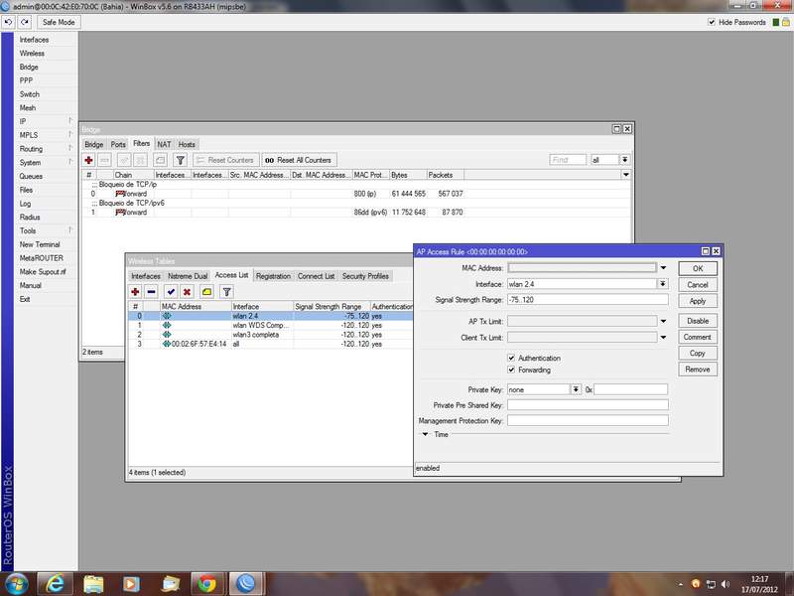The height and width of the screenshot is (596, 794).
Task: Toggle the Hide Passwords checkbox
Action: pos(712,22)
